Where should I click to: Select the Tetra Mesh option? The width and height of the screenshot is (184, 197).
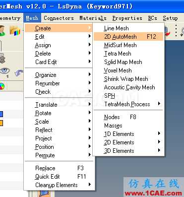pyautogui.click(x=128, y=54)
